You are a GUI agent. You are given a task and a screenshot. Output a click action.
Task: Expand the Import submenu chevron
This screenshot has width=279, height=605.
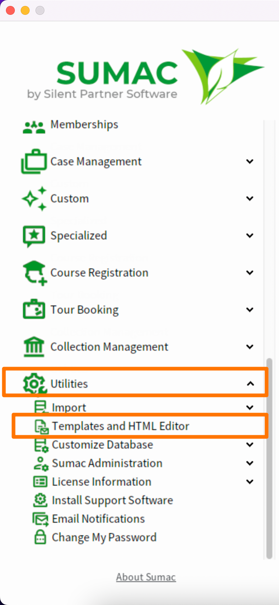click(250, 407)
